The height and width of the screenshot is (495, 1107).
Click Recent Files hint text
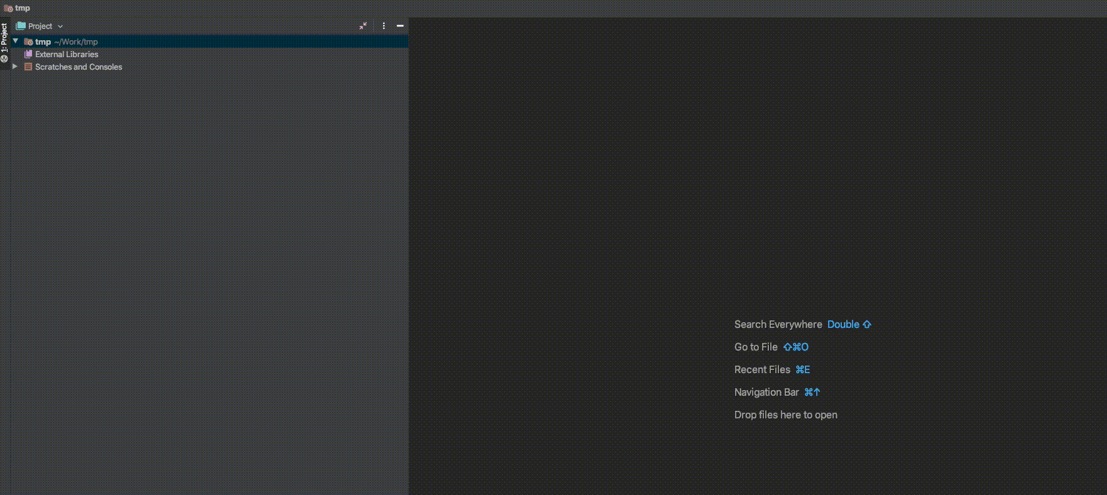pos(762,370)
